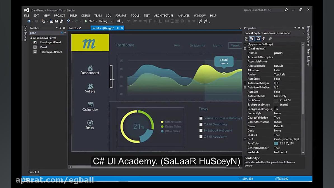Click the Undo toolbar icon
This screenshot has height=188, width=334.
[x=68, y=21]
